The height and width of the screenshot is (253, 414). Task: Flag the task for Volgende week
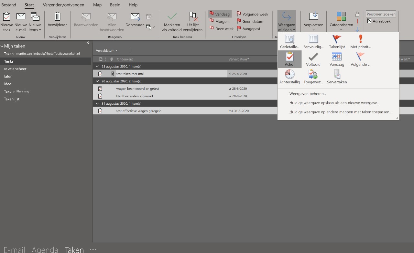pyautogui.click(x=253, y=14)
